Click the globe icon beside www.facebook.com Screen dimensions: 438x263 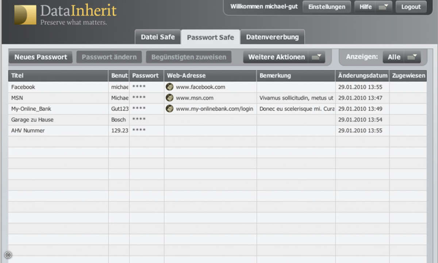point(169,87)
